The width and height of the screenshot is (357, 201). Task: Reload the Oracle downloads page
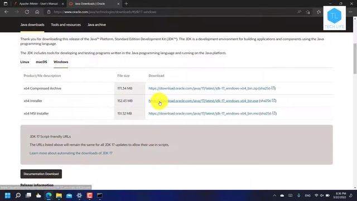27,12
